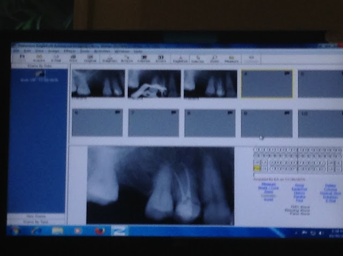This screenshot has width=343, height=256.
Task: Click the Bright / Cont link
Action: (x=268, y=188)
